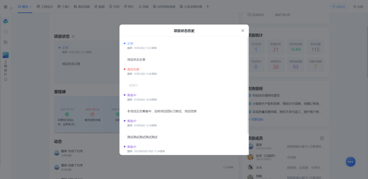
Task: Click 筹备中 entry dated 2025年09月19日
Action: point(132,147)
